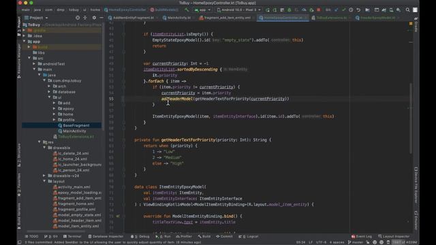
Task: Click orange warning indicator atop editor scrollbar
Action: (411, 24)
